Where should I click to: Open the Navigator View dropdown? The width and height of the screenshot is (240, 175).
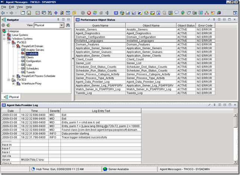[61, 25]
